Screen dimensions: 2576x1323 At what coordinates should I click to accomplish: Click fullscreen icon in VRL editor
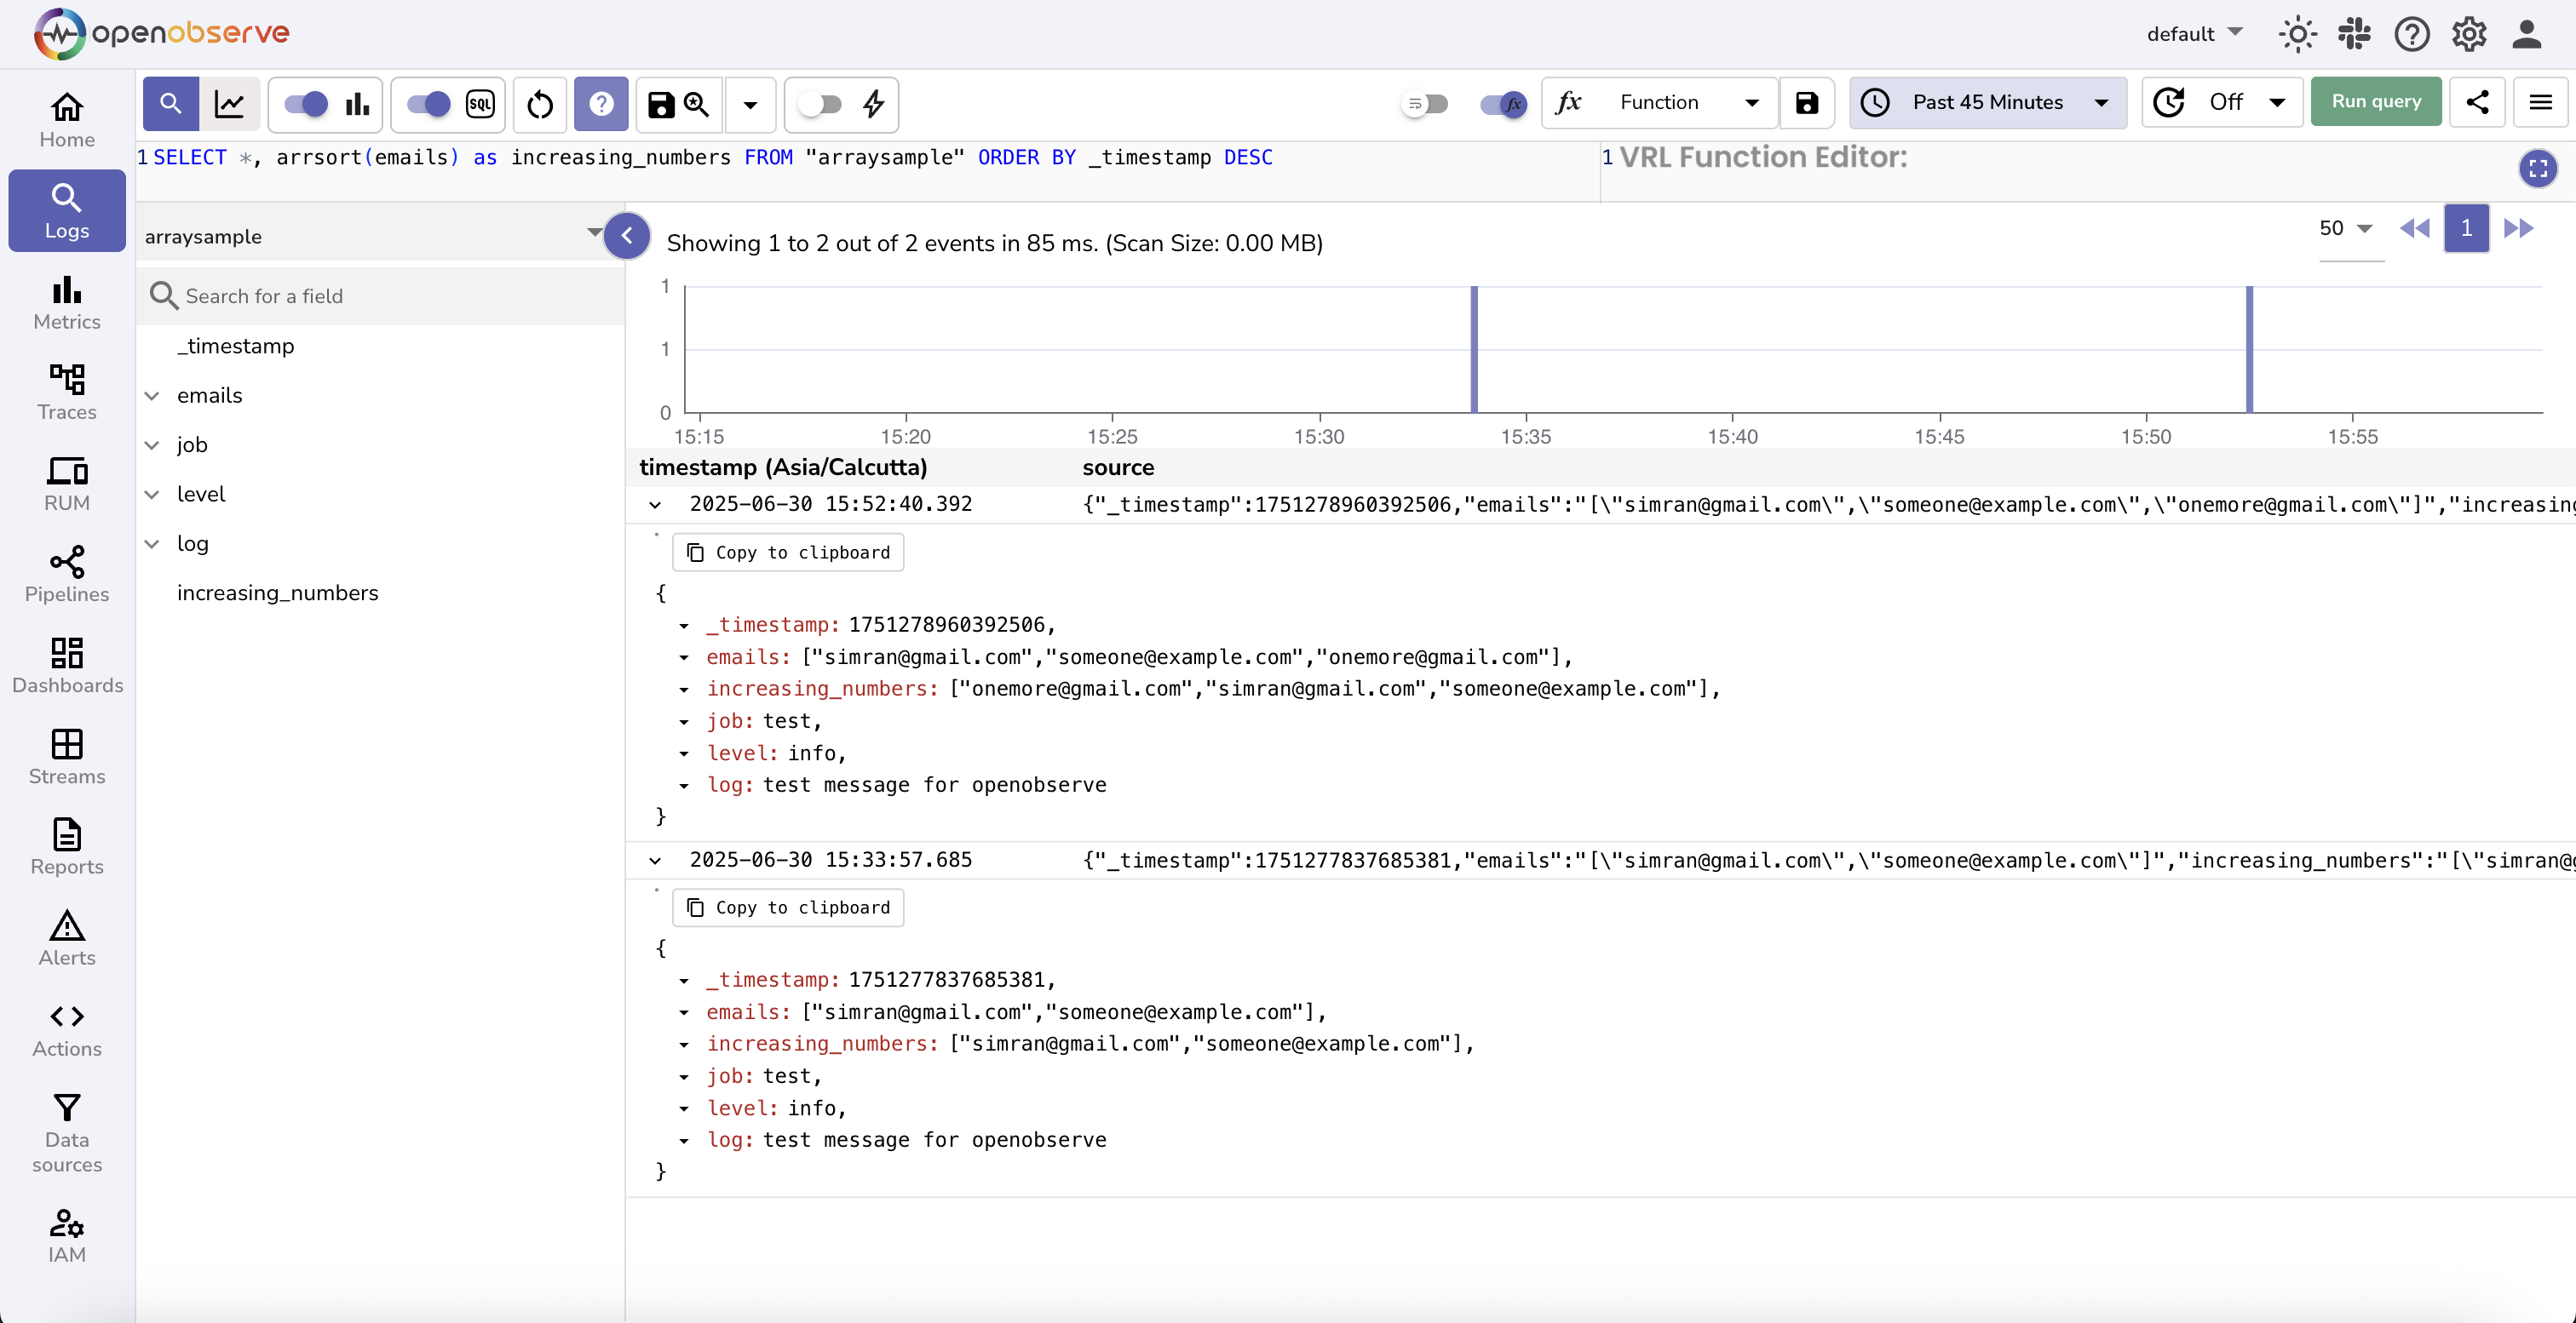(x=2537, y=168)
